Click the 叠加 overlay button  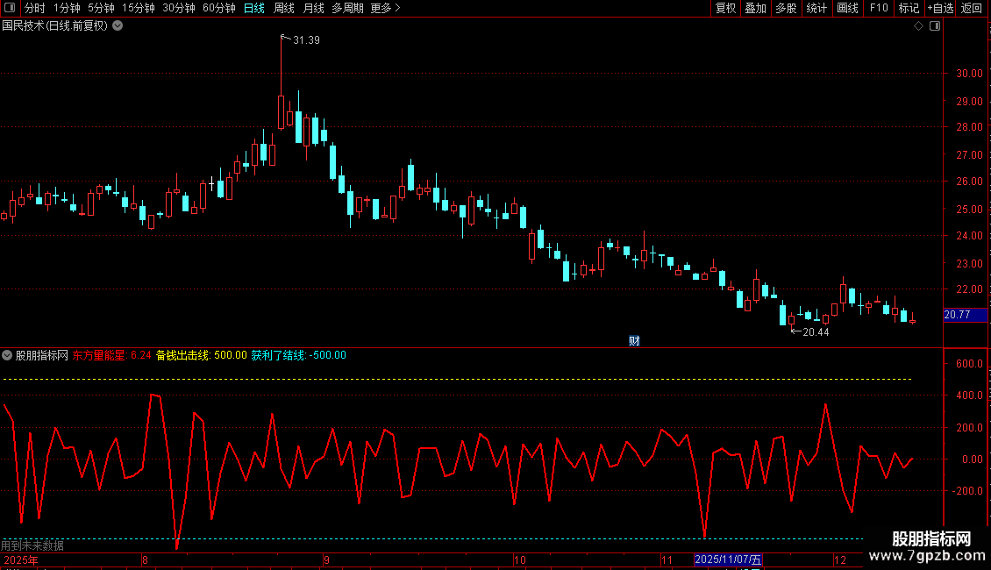pyautogui.click(x=755, y=8)
